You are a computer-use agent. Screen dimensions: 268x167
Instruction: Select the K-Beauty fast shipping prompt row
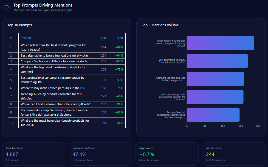[51, 96]
